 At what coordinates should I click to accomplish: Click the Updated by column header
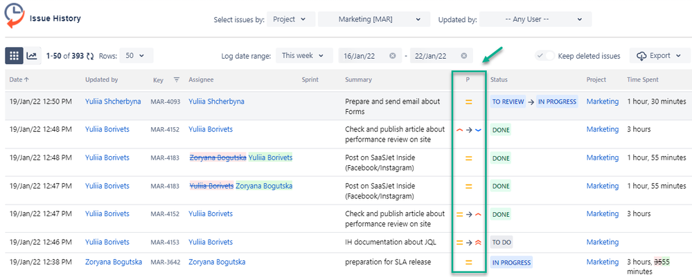coord(102,79)
